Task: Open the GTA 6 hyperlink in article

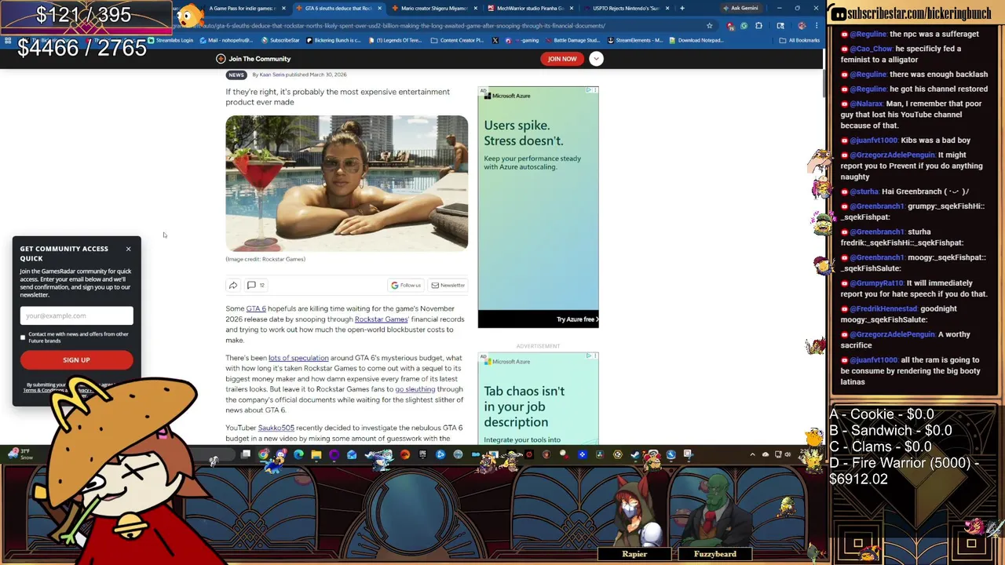Action: tap(256, 308)
